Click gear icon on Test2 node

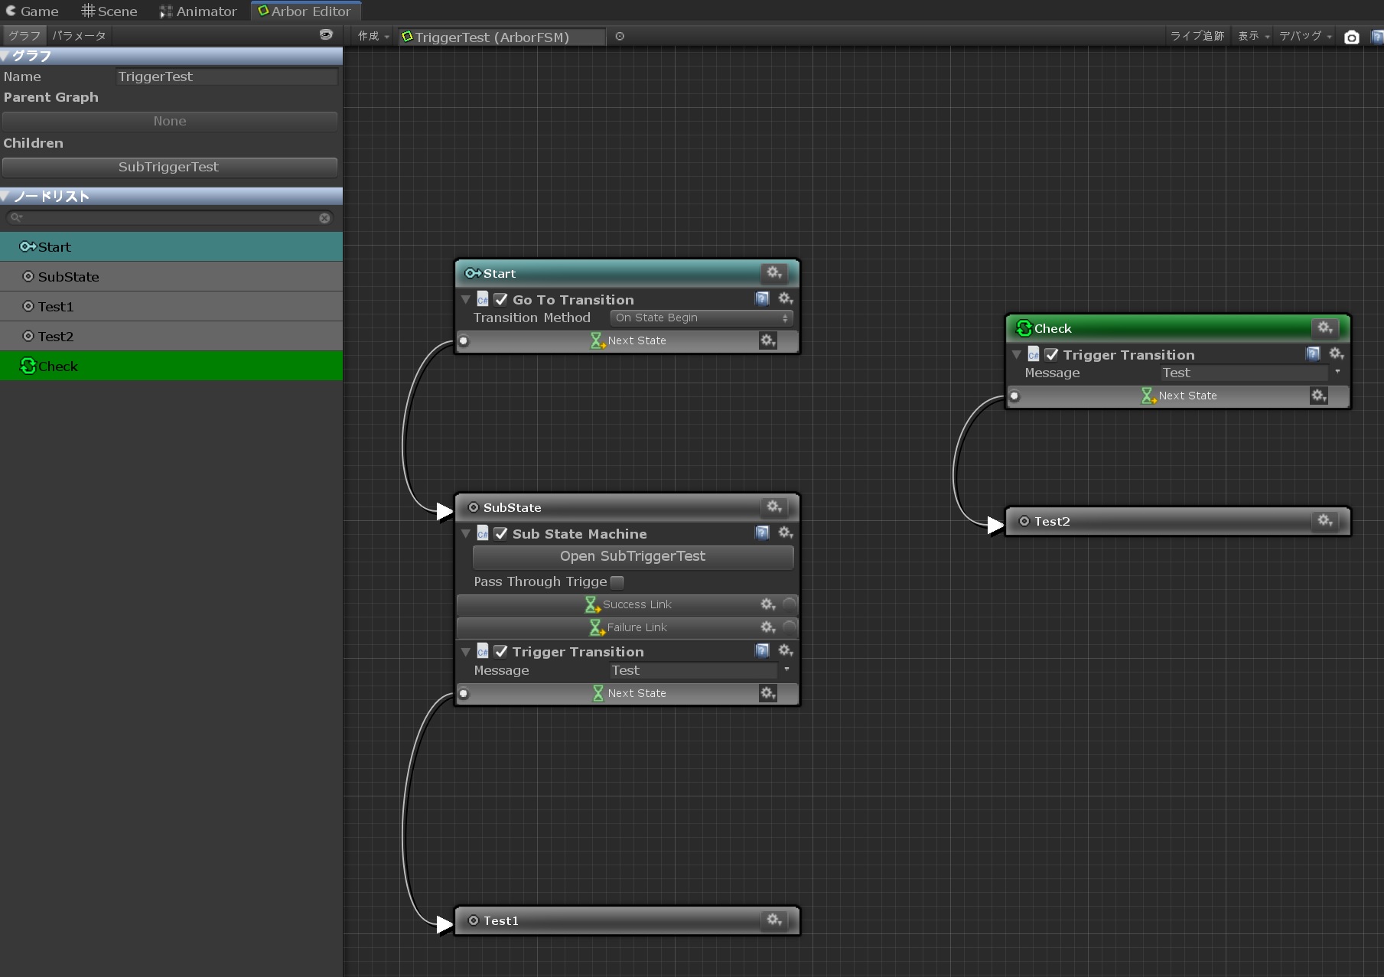point(1324,521)
